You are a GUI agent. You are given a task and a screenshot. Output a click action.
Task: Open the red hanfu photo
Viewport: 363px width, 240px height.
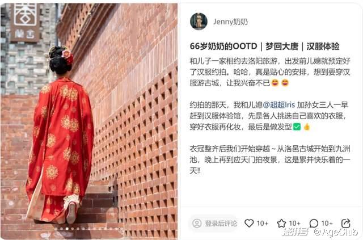pos(89,121)
